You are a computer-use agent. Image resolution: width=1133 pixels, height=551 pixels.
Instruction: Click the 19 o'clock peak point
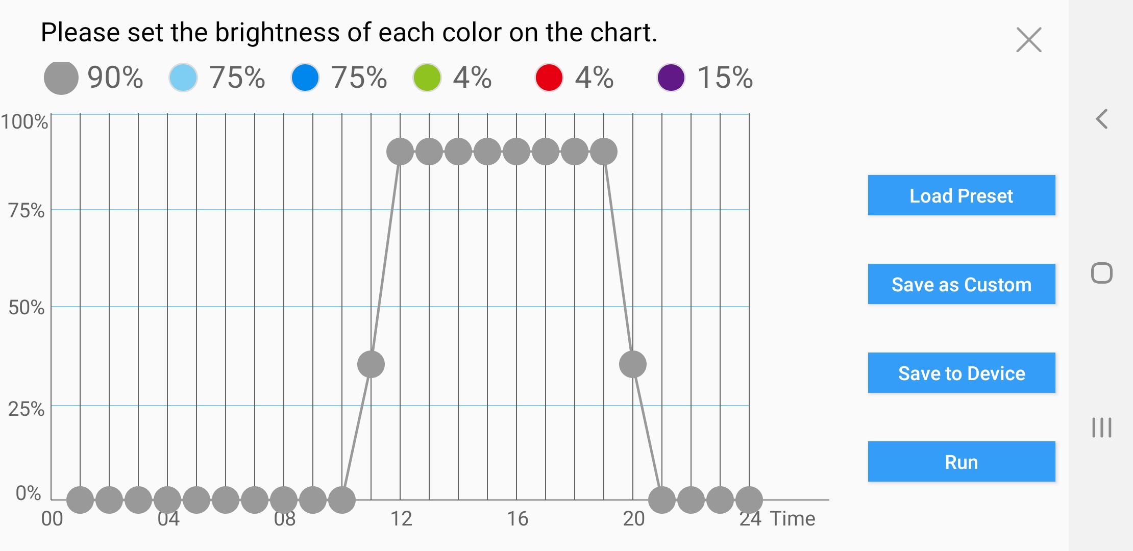[x=604, y=152]
